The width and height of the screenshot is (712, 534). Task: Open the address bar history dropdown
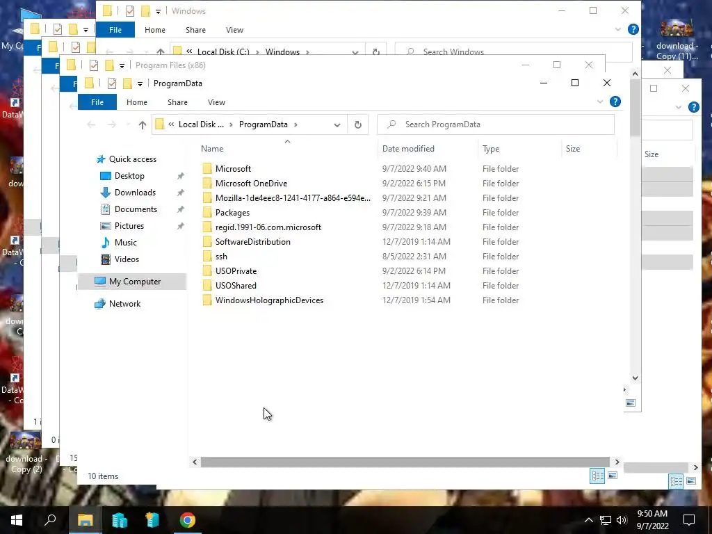click(337, 124)
